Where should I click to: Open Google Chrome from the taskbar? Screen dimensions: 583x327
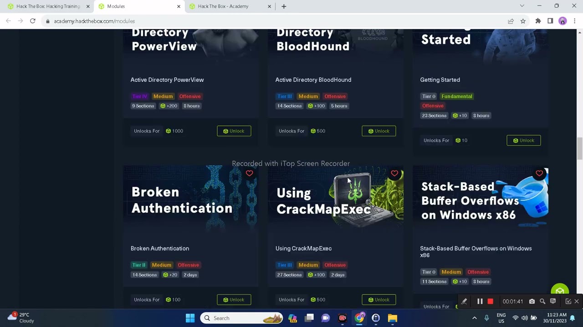click(x=359, y=318)
